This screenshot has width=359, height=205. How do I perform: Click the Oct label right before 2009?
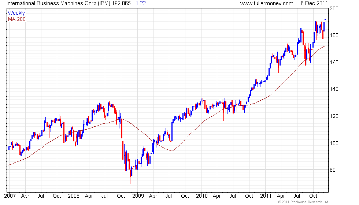coord(121,196)
